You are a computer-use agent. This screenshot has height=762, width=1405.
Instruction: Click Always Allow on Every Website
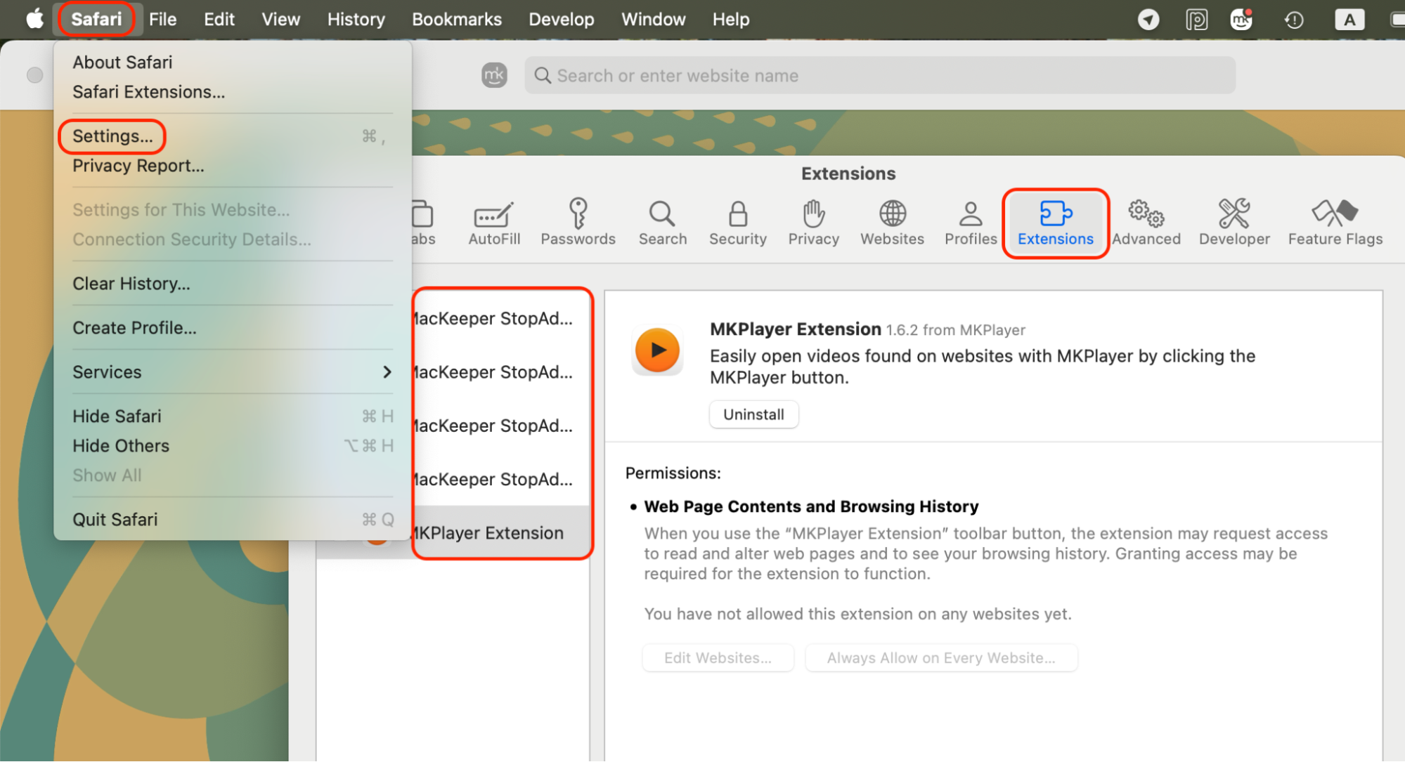point(940,657)
